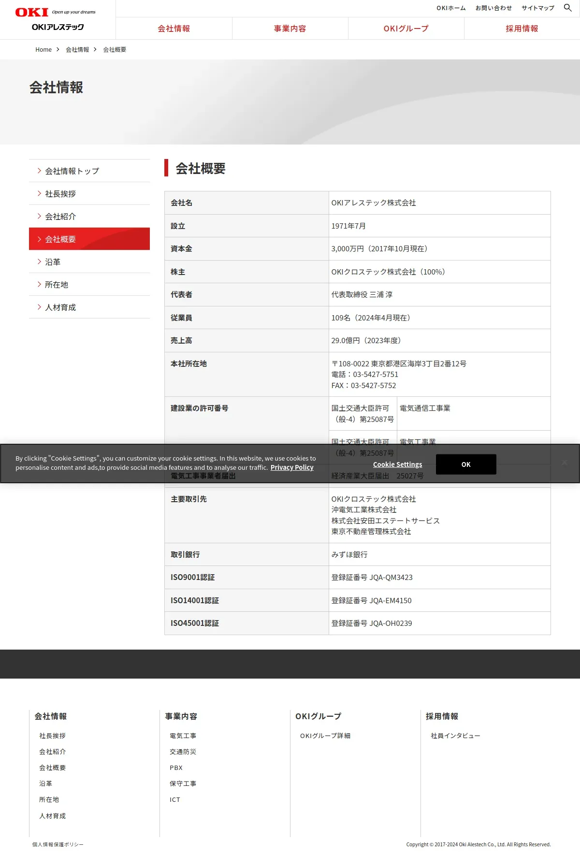
Task: Open footer link 沿革
Action: click(x=45, y=783)
